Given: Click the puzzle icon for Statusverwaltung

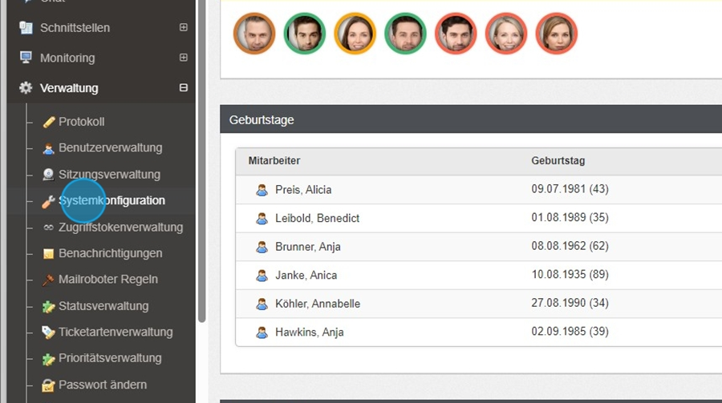Looking at the screenshot, I should [49, 306].
